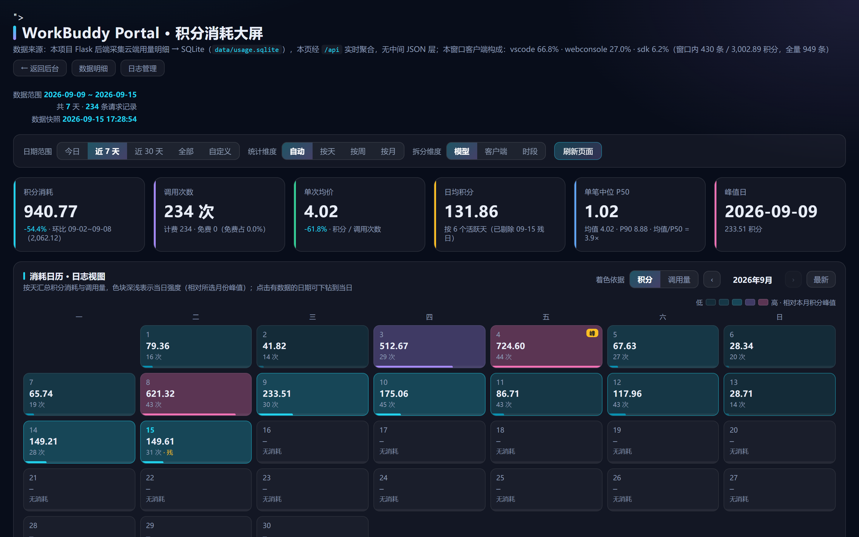Screen dimensions: 859x537
Task: Open calendar day 3 with 512.67
Action: point(429,346)
